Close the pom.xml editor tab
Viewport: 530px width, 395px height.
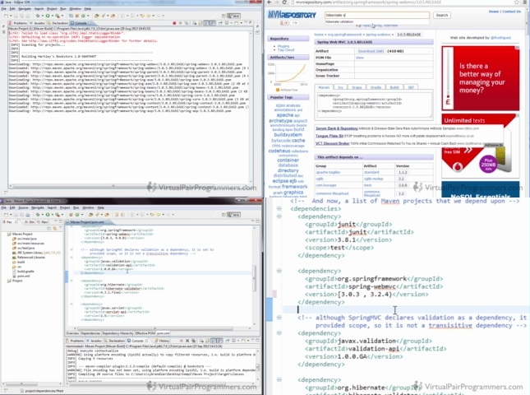pyautogui.click(x=108, y=222)
